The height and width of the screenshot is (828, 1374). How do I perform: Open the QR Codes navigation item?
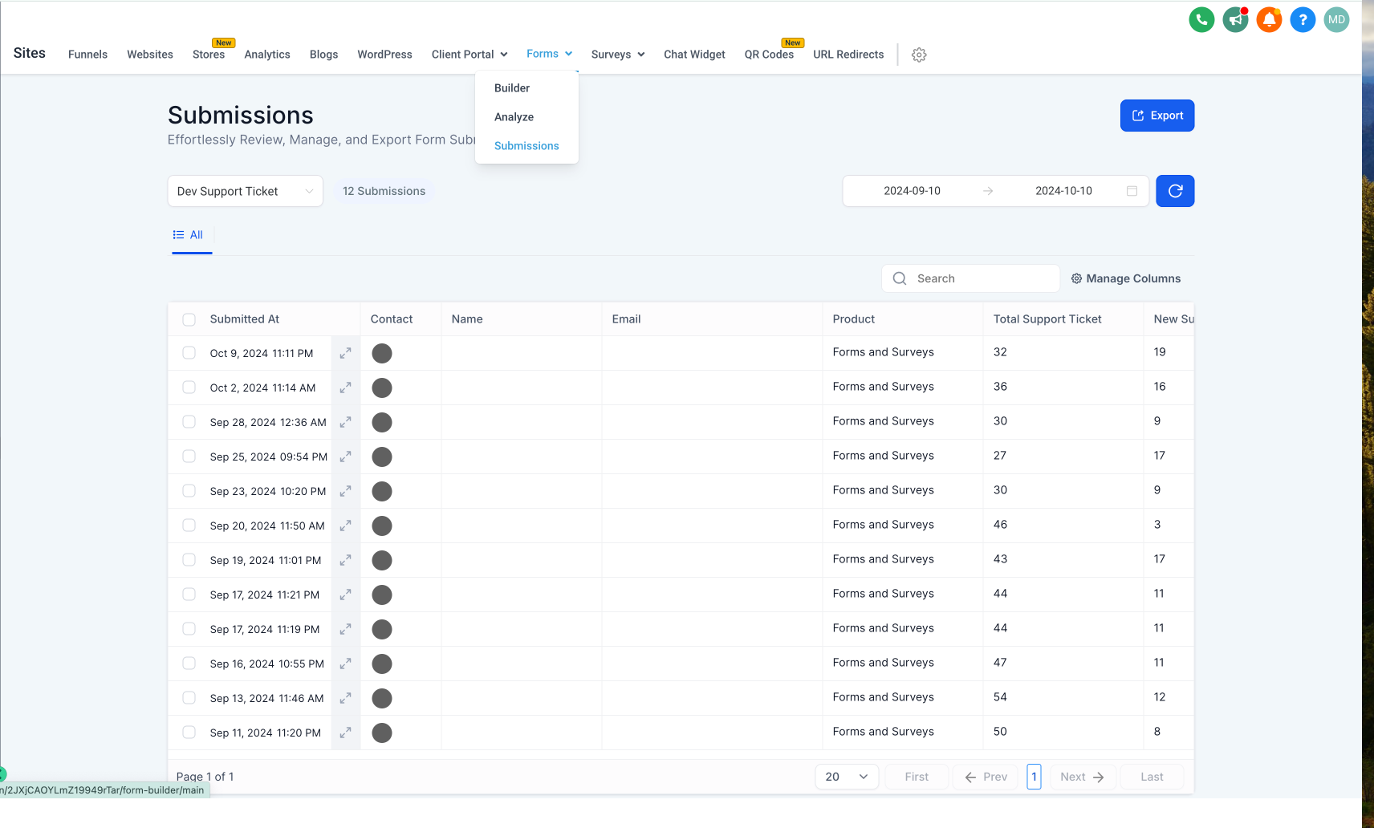769,55
